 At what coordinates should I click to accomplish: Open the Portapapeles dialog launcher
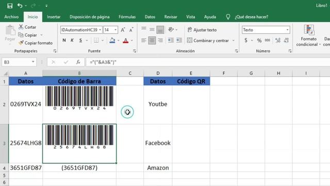pyautogui.click(x=55, y=51)
